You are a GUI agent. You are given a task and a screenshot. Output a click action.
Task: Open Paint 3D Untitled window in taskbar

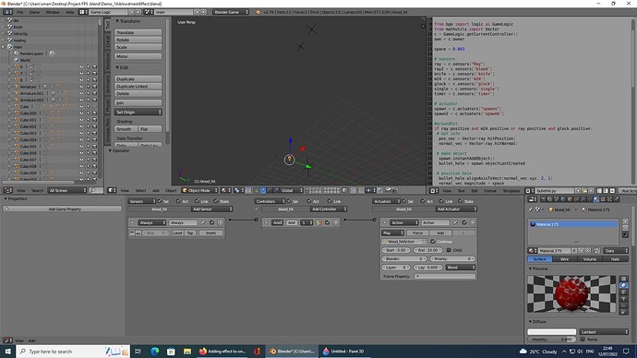click(x=343, y=352)
